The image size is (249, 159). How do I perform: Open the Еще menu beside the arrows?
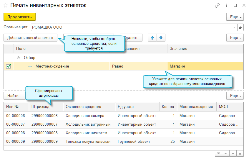pyautogui.click(x=235, y=38)
